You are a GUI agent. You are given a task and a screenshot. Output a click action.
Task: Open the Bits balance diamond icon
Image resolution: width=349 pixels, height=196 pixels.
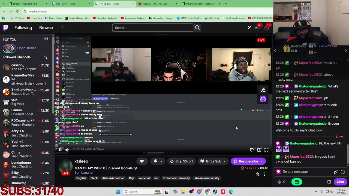coord(279,182)
